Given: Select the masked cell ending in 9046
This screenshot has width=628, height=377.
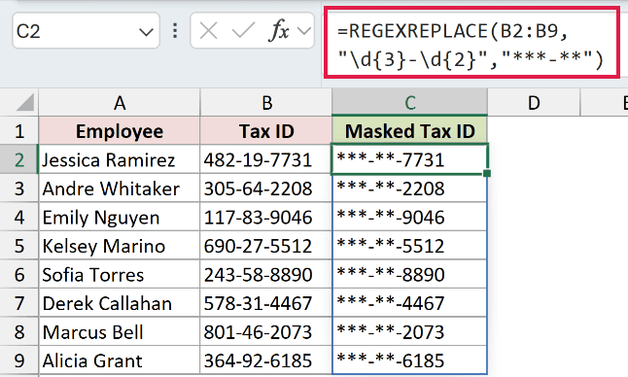Looking at the screenshot, I should (x=409, y=218).
